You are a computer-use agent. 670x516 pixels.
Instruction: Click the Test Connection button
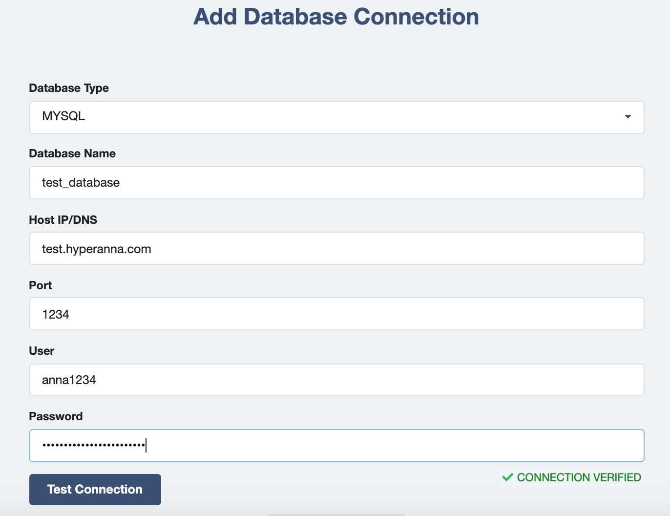95,489
